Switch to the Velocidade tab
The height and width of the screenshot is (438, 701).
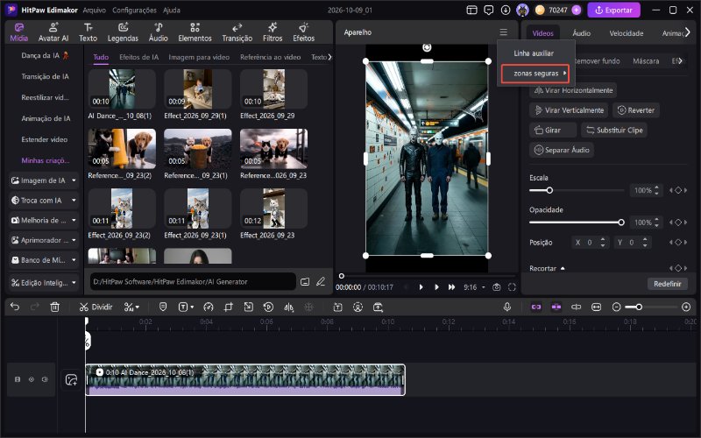pos(627,33)
